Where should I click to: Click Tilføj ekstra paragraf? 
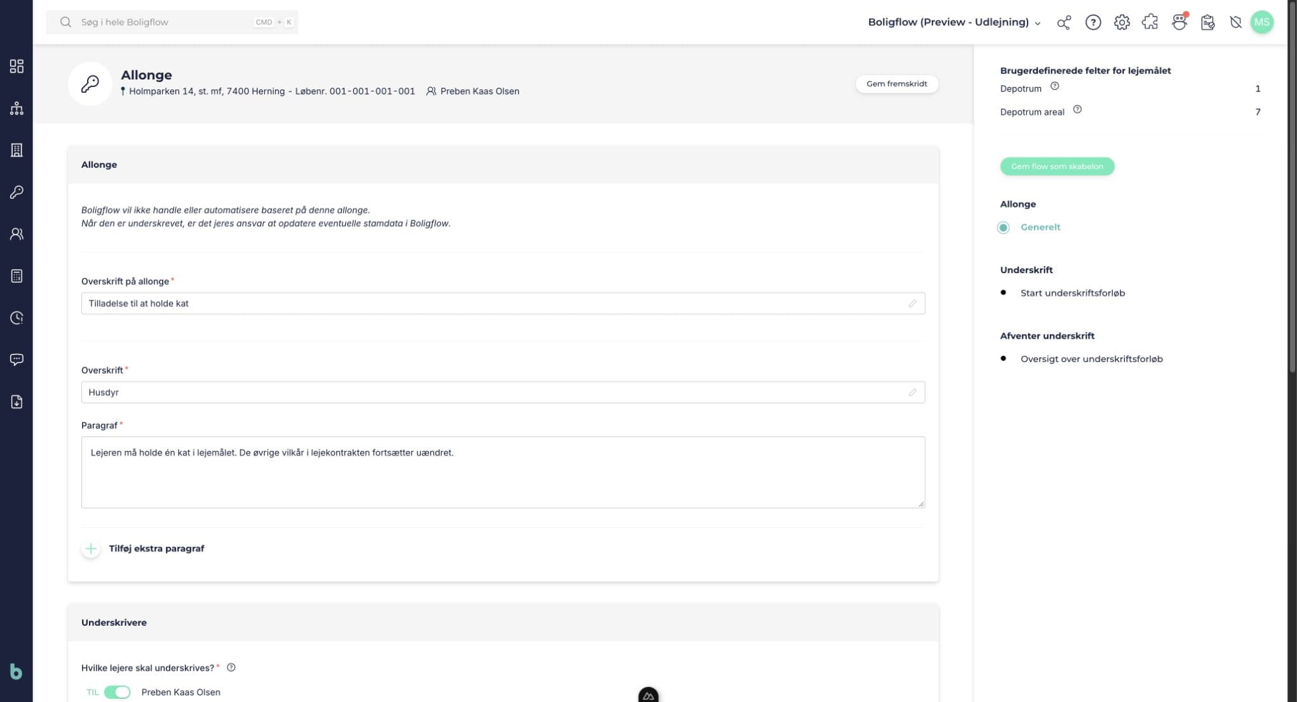(x=143, y=548)
